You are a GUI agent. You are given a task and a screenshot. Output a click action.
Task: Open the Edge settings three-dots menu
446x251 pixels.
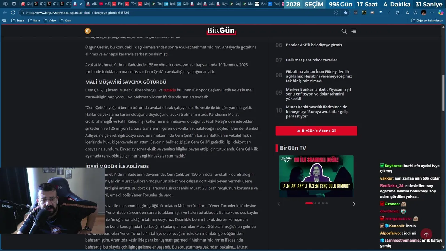(432, 13)
